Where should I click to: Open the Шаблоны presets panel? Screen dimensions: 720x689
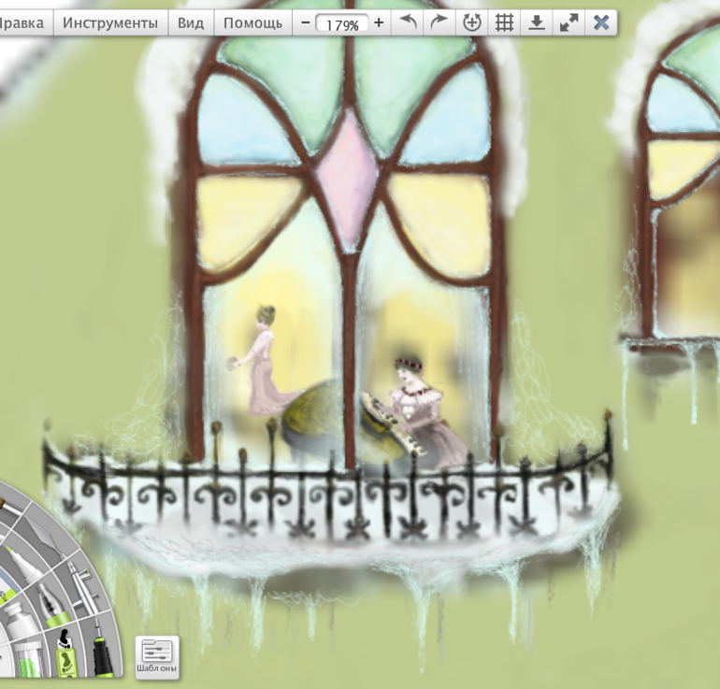(157, 657)
